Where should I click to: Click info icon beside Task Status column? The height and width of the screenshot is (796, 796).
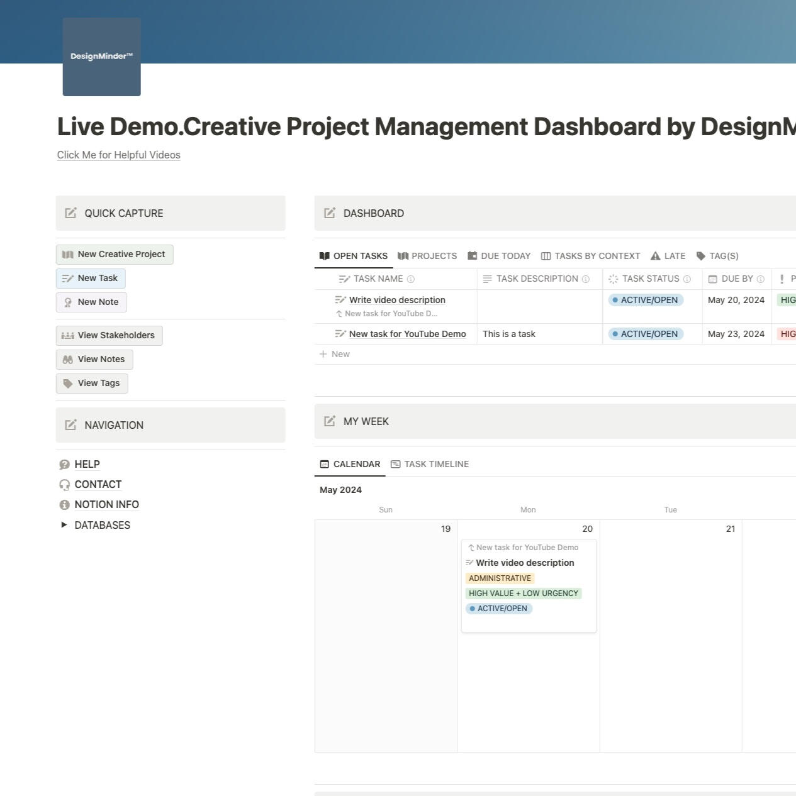pyautogui.click(x=687, y=279)
